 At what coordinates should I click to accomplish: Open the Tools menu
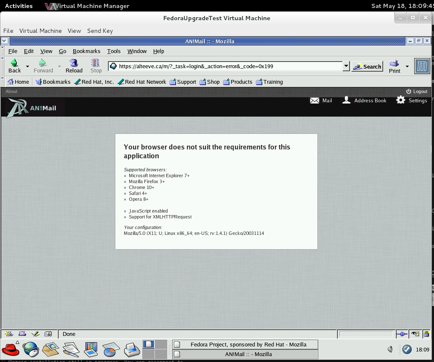[114, 51]
